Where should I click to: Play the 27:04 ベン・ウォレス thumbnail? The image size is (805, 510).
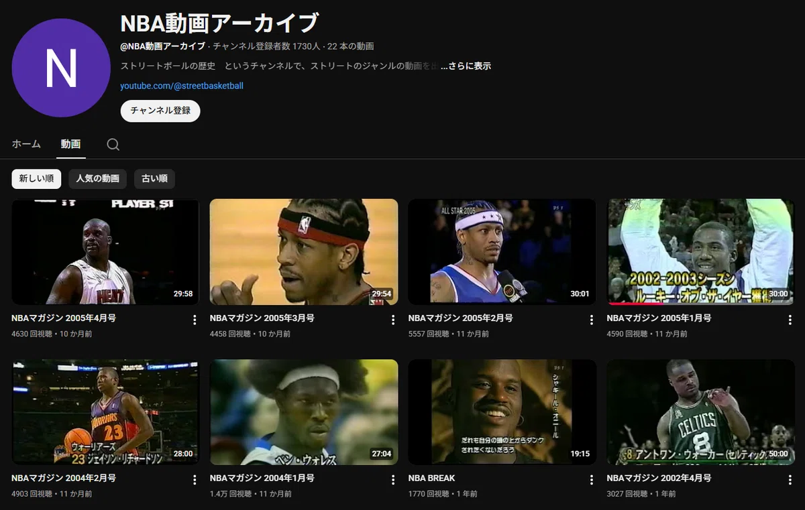pos(304,412)
